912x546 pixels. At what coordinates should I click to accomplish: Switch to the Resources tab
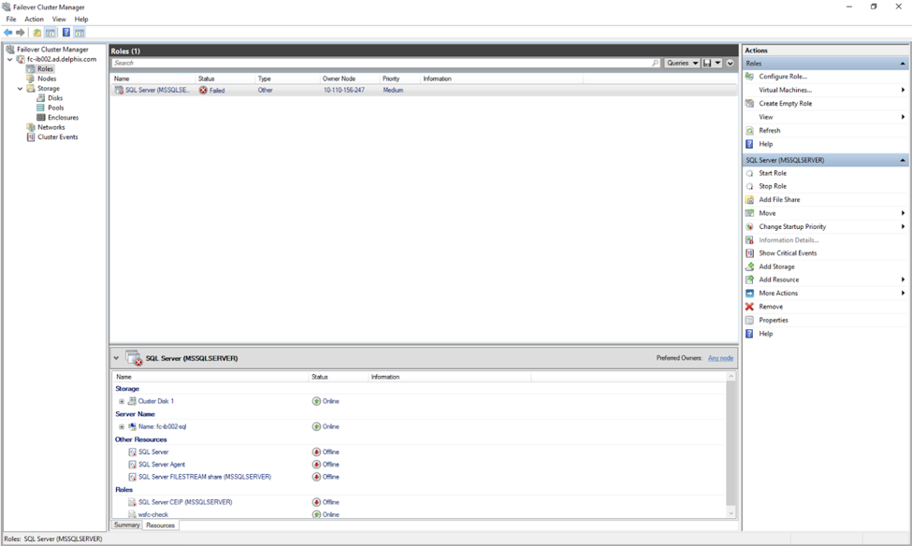[x=160, y=525]
